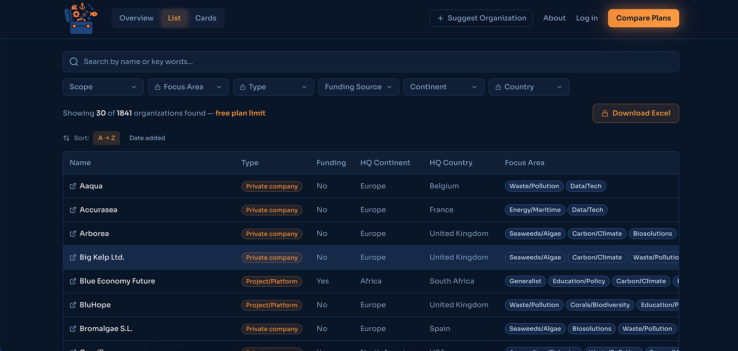Expand the Continent filter dropdown
The height and width of the screenshot is (351, 738).
coord(444,87)
